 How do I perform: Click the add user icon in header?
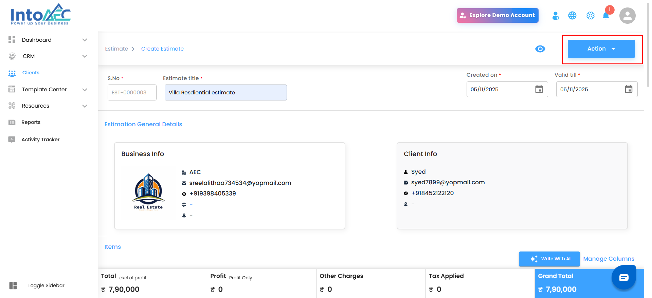[x=556, y=16]
